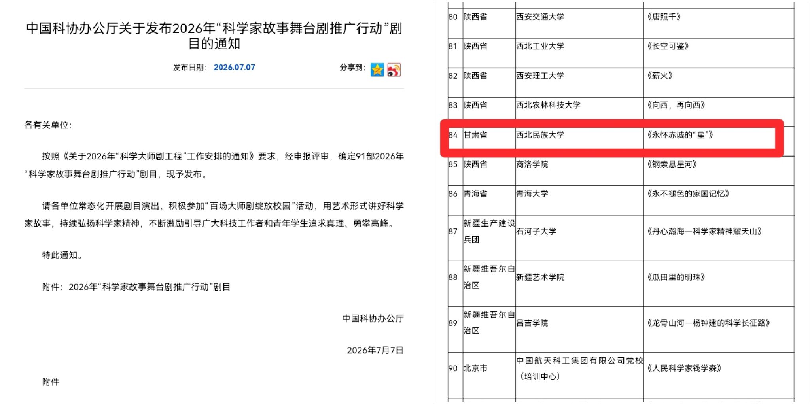This screenshot has height=404, width=810.
Task: Select the play 《长空可鉴》
Action: (668, 46)
